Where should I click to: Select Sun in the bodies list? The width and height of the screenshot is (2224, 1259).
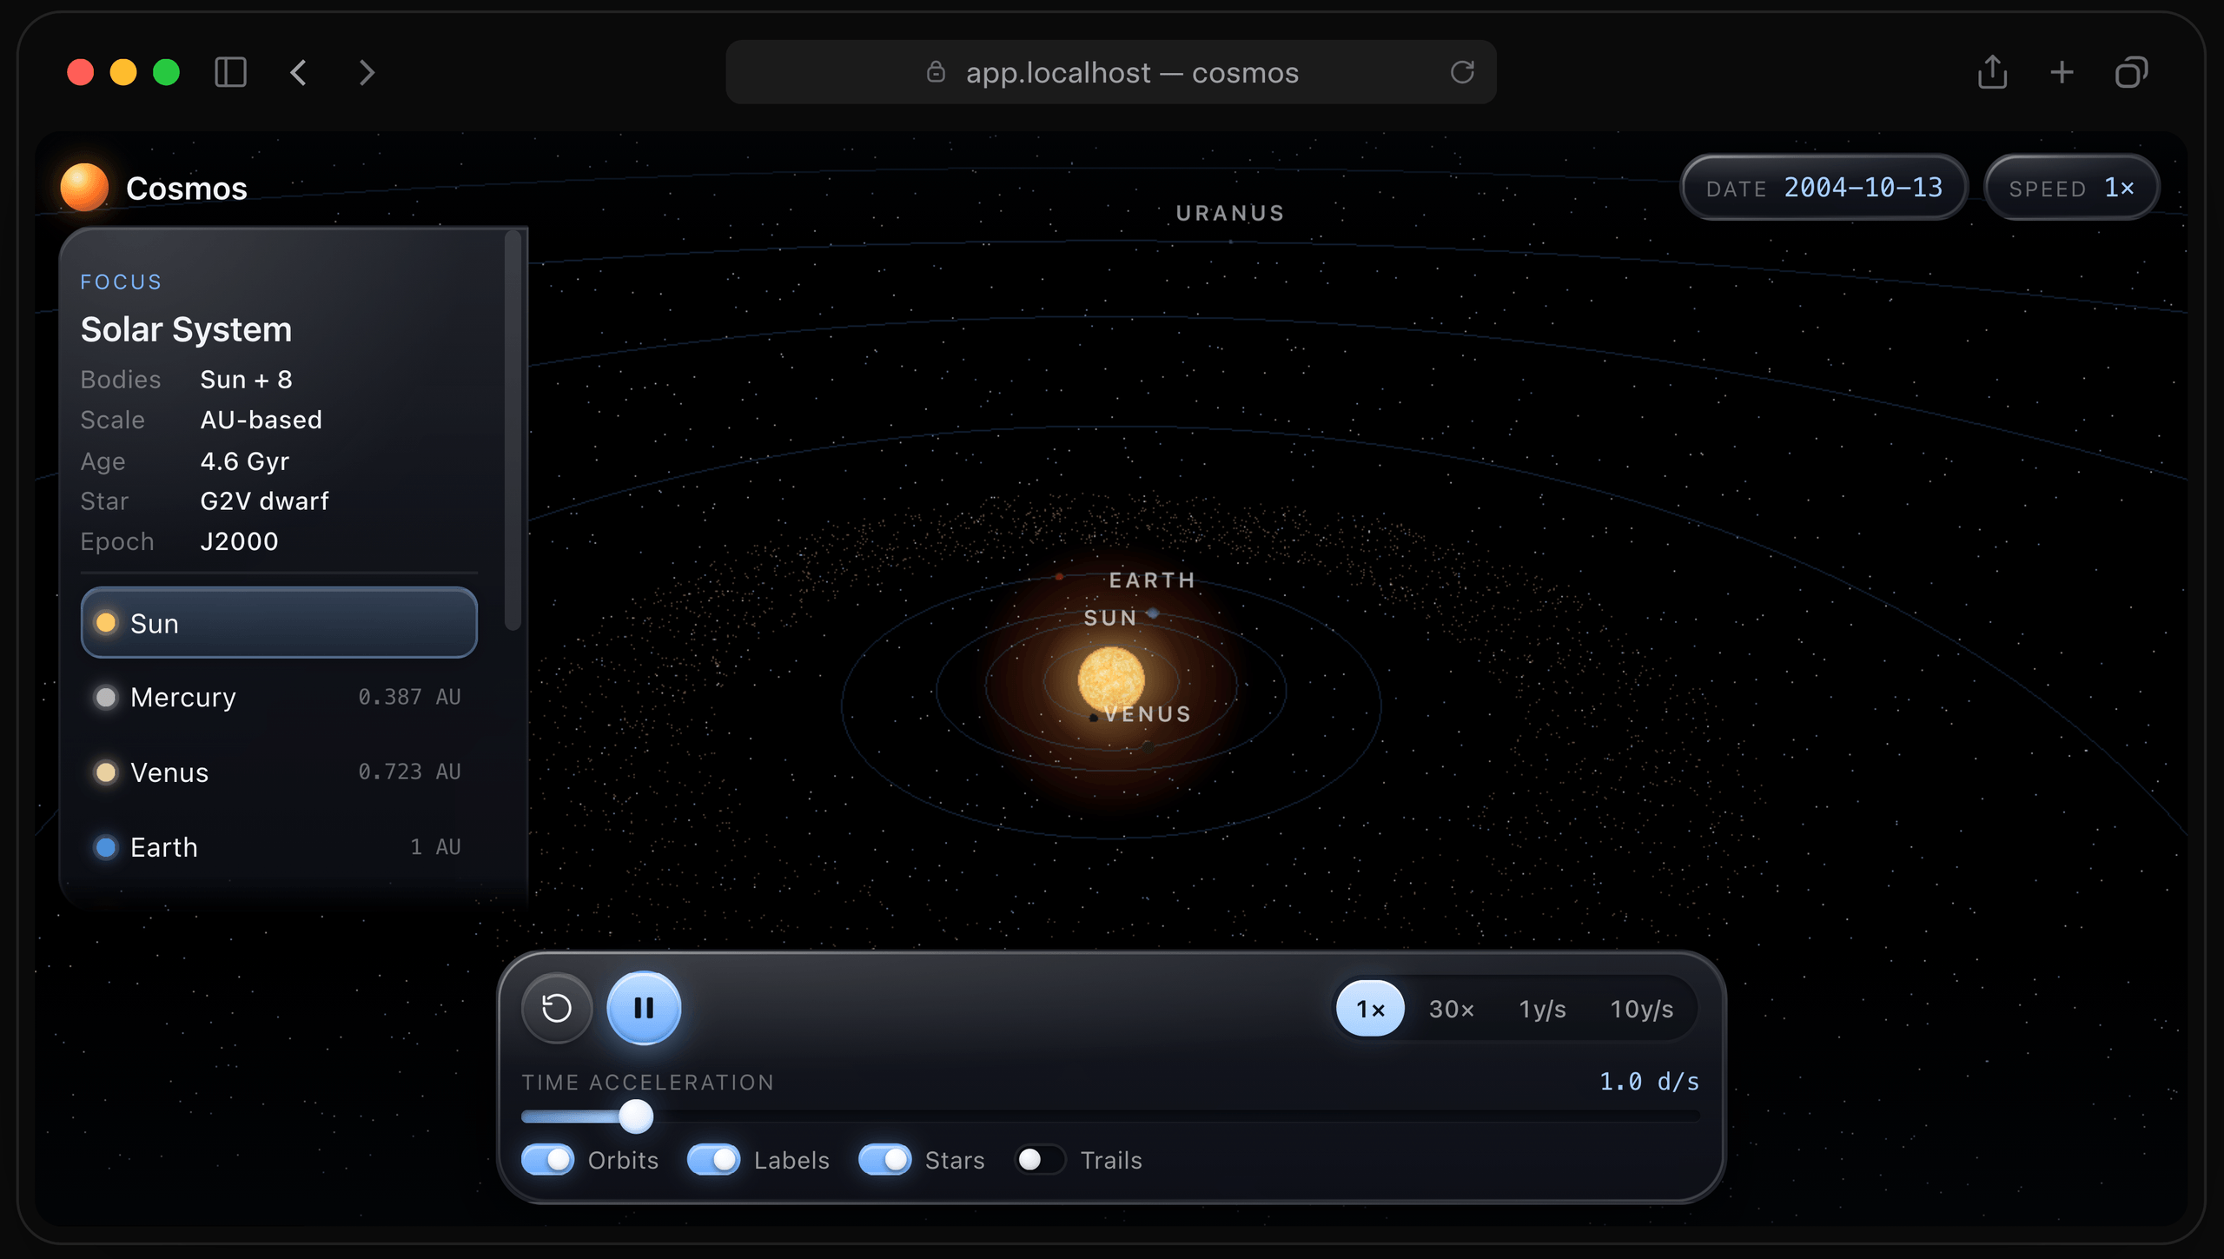tap(279, 623)
